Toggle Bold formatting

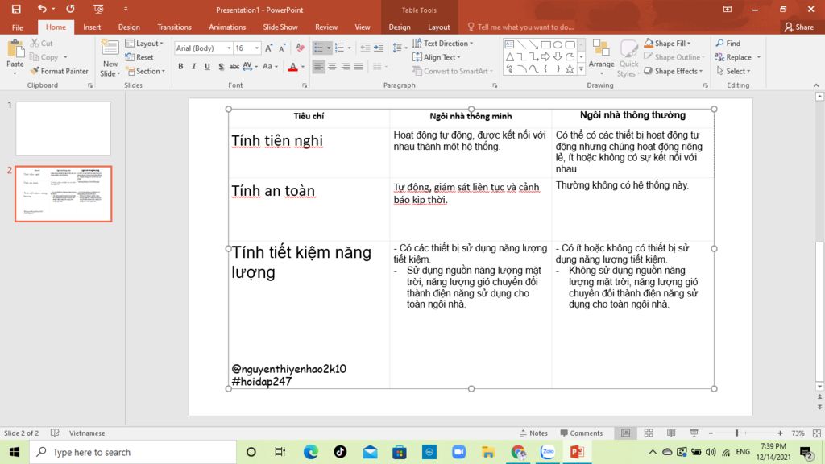pos(180,66)
